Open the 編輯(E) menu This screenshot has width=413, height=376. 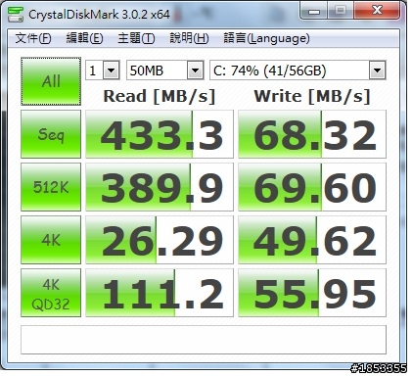[84, 38]
